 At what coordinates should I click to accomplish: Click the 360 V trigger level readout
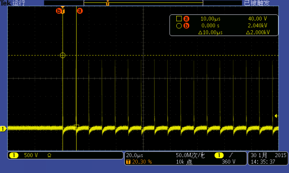click(x=228, y=162)
